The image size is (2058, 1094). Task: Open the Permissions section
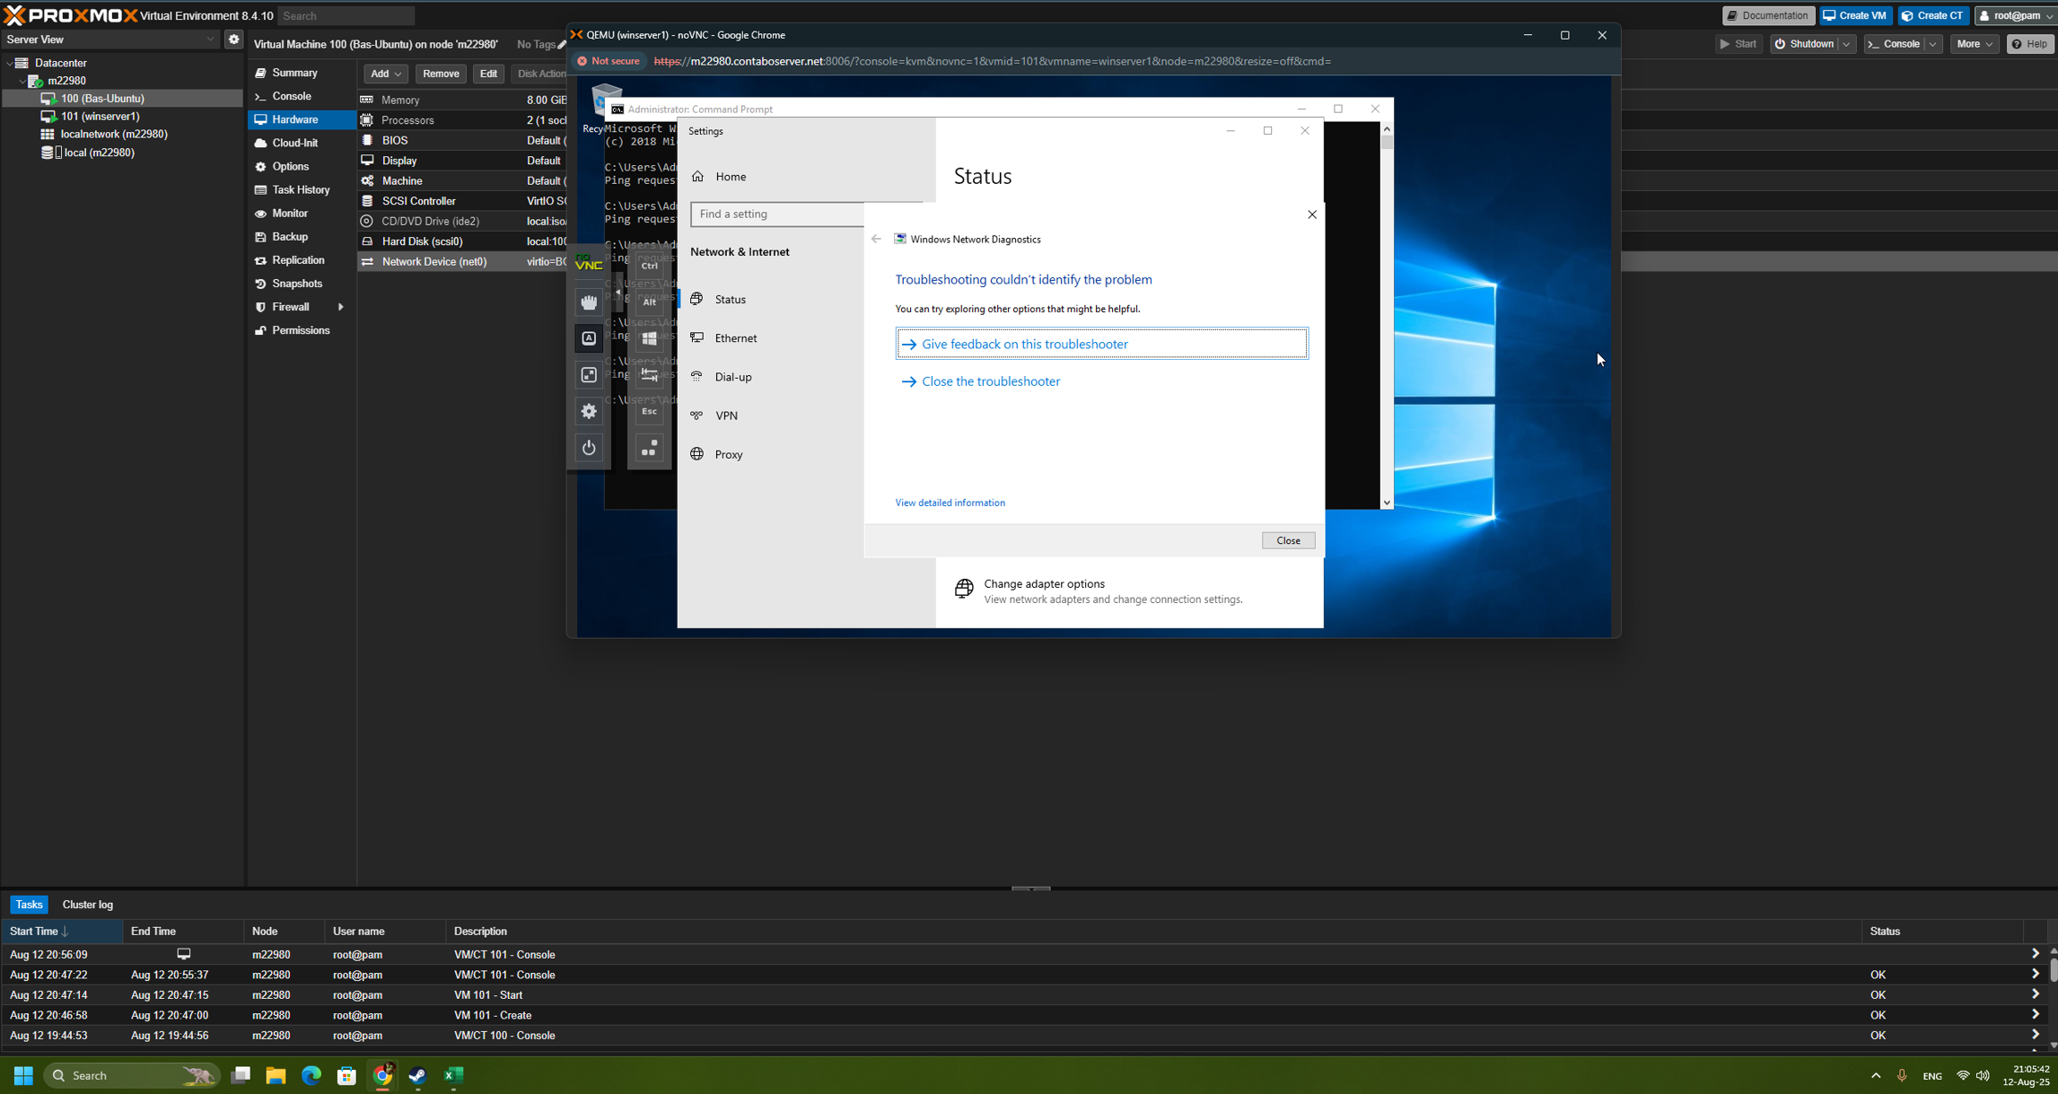pos(301,330)
